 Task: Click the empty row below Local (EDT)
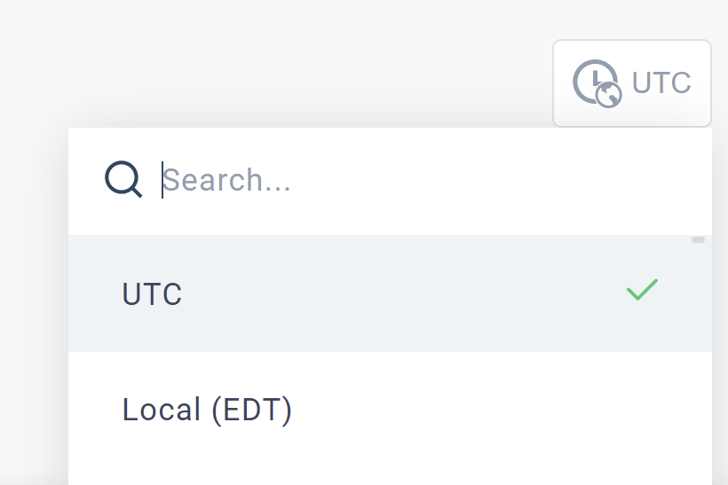tap(390, 477)
